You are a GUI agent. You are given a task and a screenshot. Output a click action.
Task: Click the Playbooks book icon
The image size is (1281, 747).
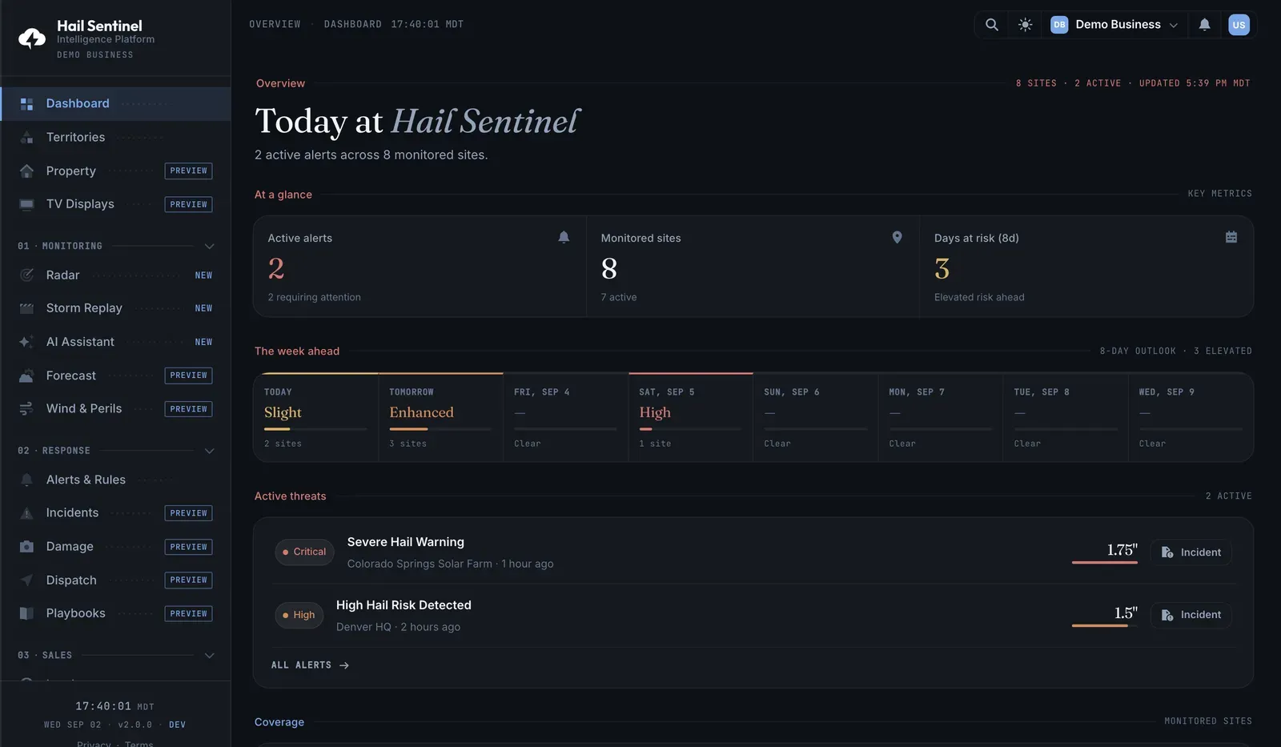coord(26,613)
